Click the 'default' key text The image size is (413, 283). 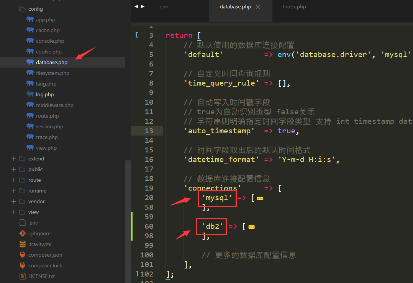(203, 54)
